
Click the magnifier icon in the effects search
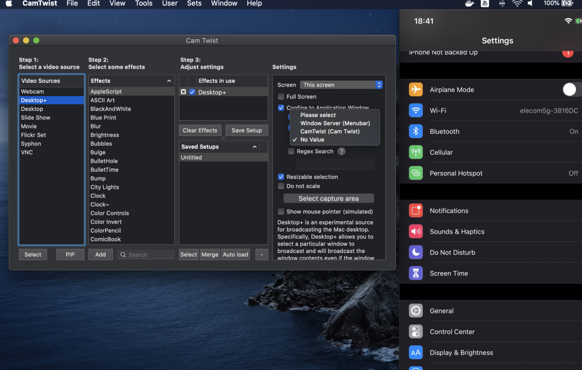point(123,255)
